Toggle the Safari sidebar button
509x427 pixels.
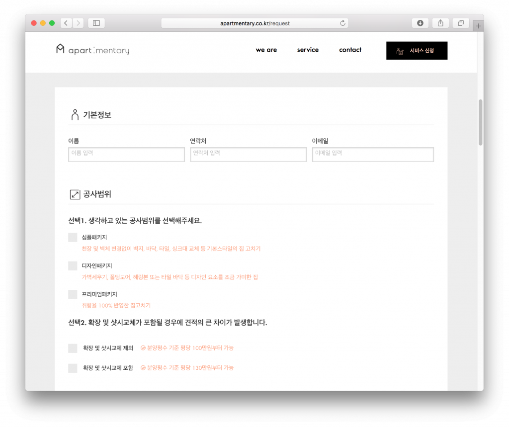[x=96, y=23]
